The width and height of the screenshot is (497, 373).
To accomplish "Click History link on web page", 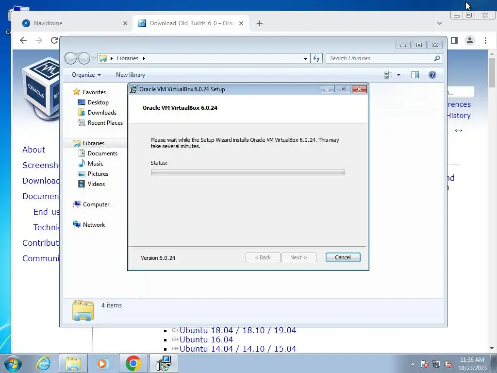I will 459,116.
